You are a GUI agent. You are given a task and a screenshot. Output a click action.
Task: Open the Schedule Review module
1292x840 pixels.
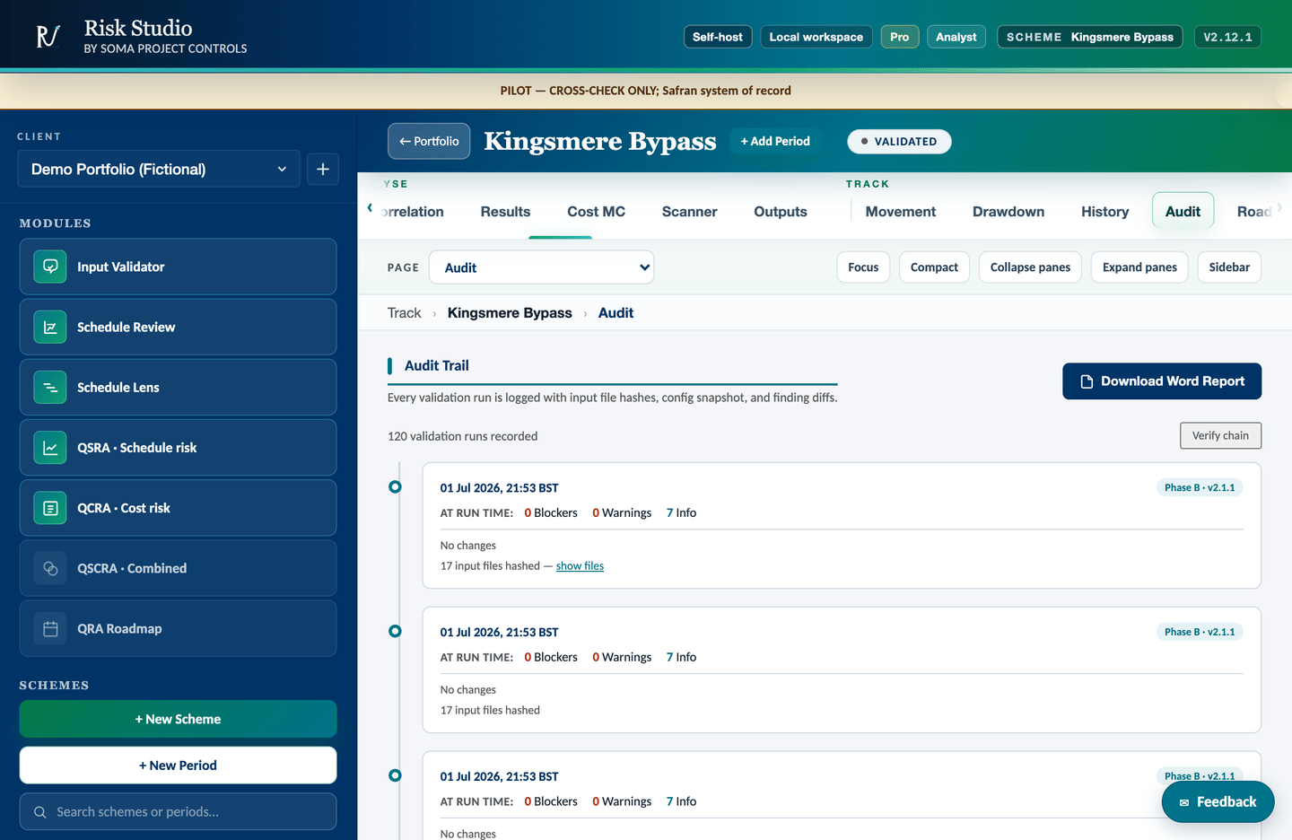[x=178, y=327]
